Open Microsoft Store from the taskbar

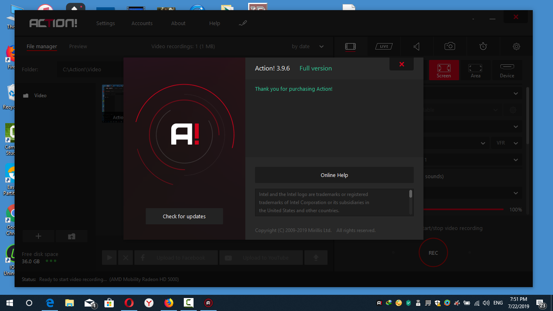click(109, 303)
